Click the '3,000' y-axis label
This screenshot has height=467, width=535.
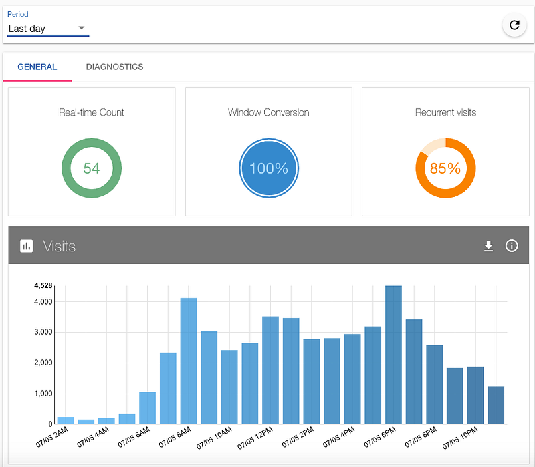tap(43, 332)
